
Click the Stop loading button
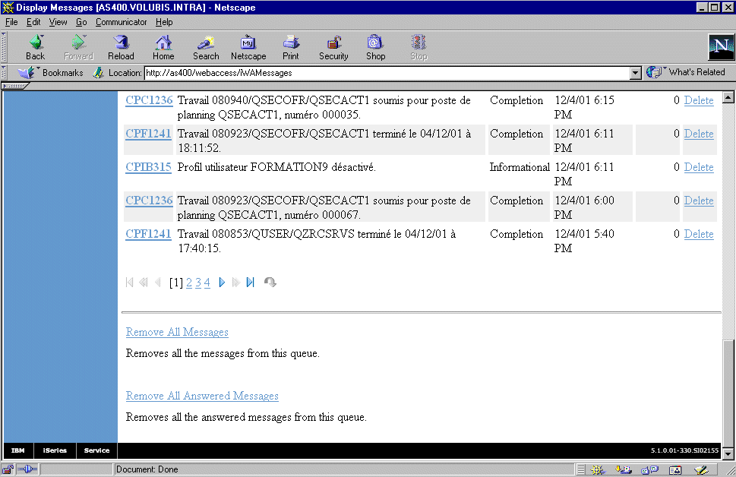[419, 47]
